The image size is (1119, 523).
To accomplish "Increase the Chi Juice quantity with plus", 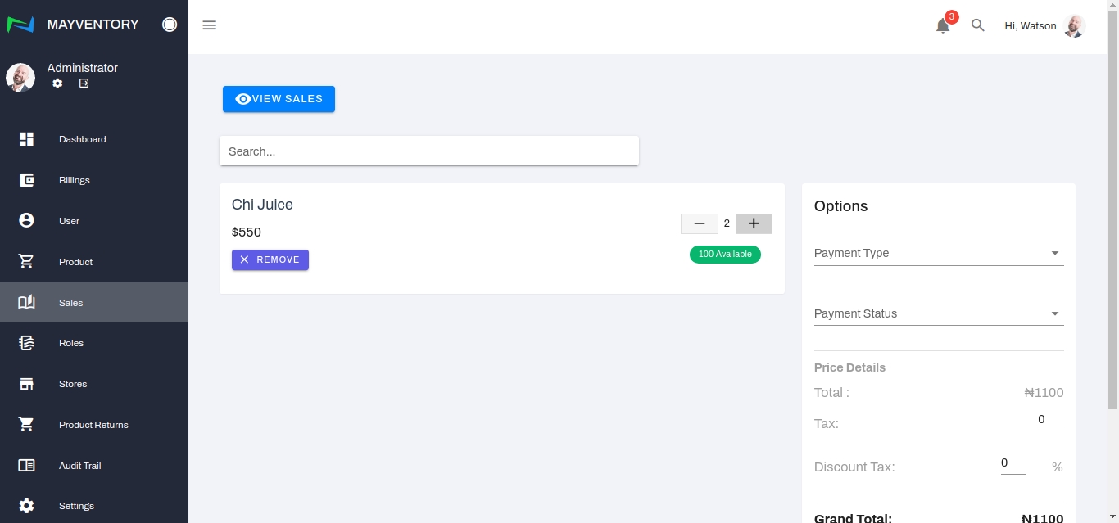I will pyautogui.click(x=754, y=223).
